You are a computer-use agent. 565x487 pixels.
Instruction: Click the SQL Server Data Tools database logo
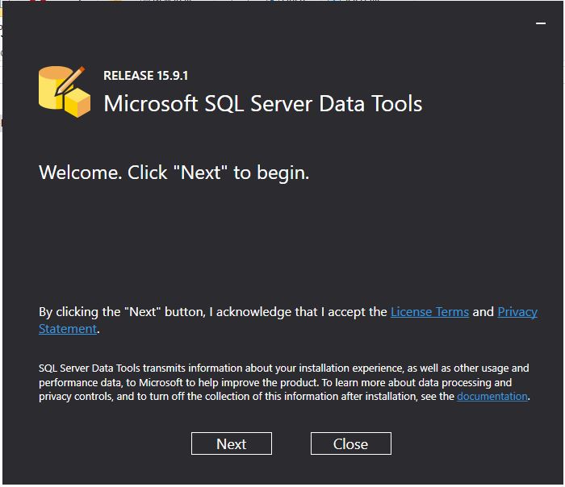point(65,91)
